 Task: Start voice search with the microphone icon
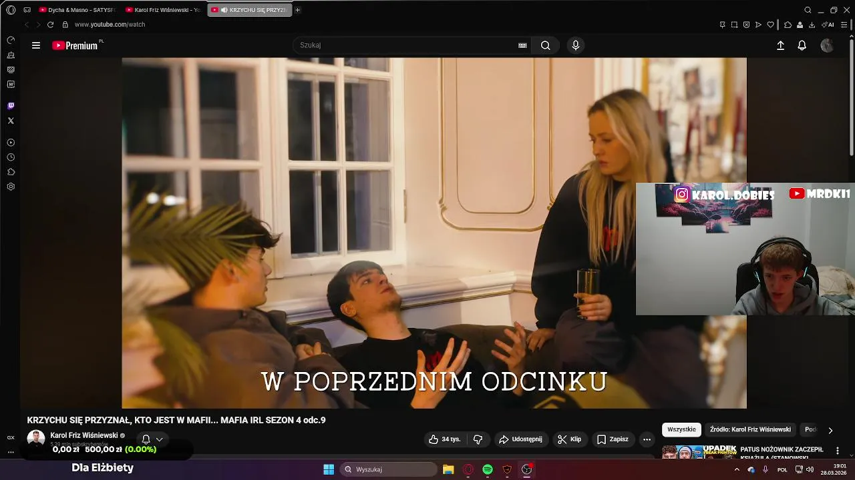coord(576,45)
